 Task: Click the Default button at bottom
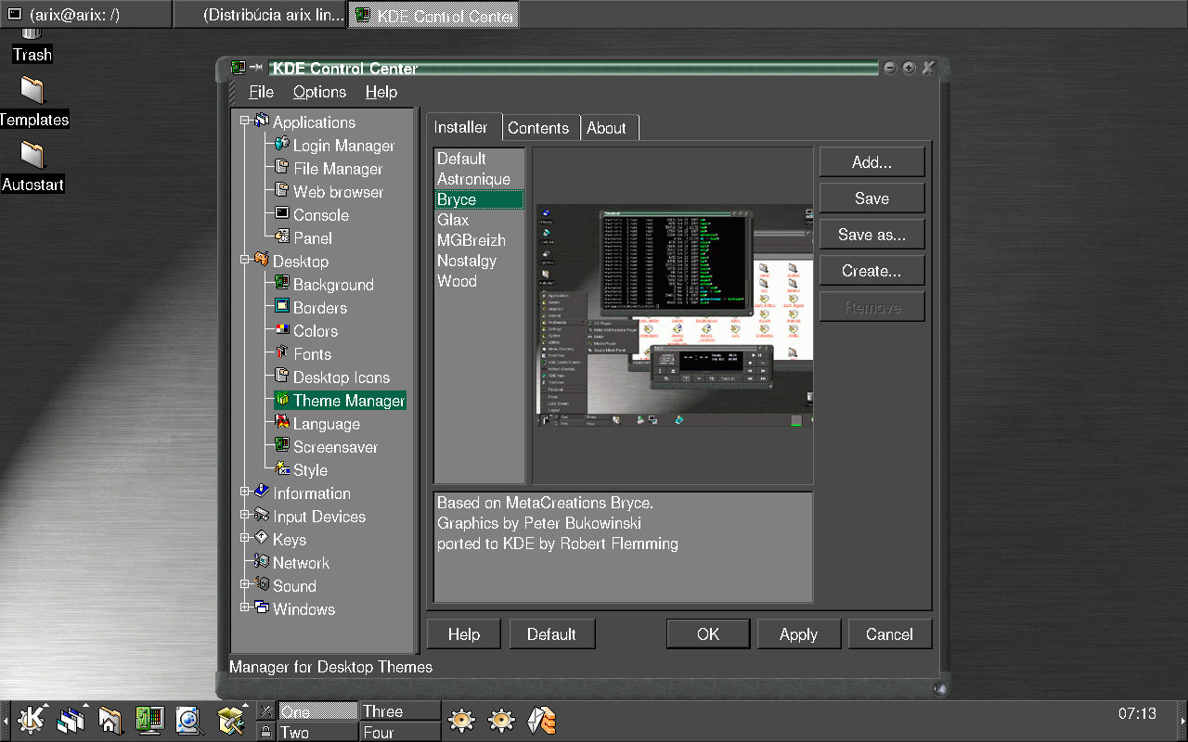coord(551,634)
